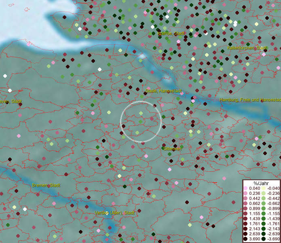The width and height of the screenshot is (281, 243).
Task: Click the %/Jahr legend title
Action: pyautogui.click(x=261, y=183)
